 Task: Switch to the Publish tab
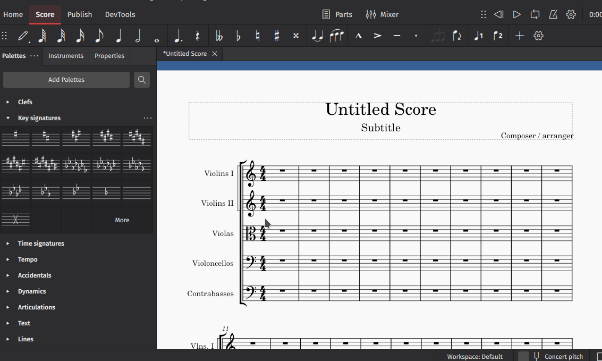pyautogui.click(x=80, y=14)
